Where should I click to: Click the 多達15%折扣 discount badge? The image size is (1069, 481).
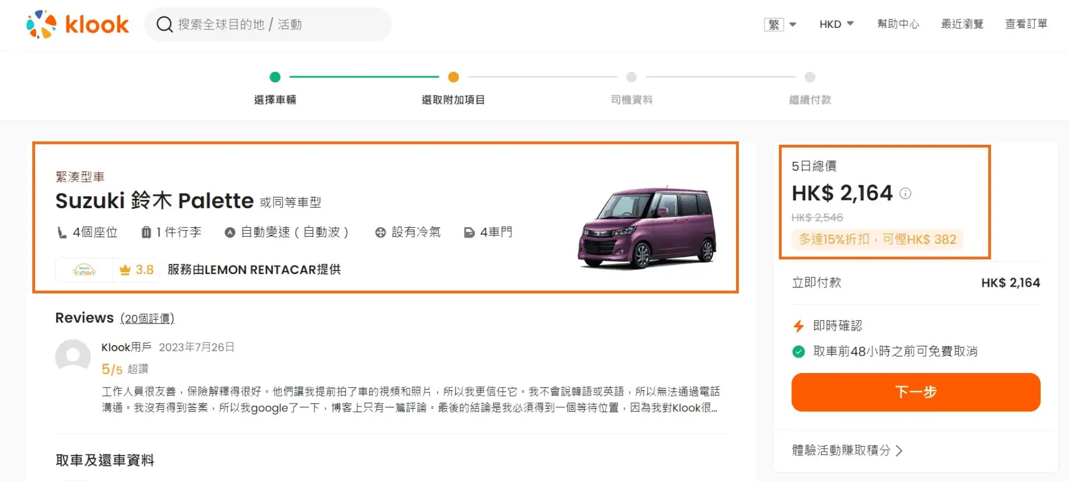click(x=877, y=239)
